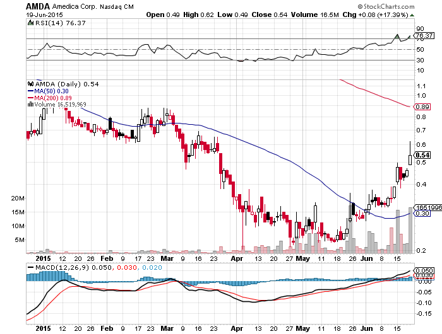
Task: Click the MACD(12,26,9) 0.050 legend label
Action: [x=69, y=267]
